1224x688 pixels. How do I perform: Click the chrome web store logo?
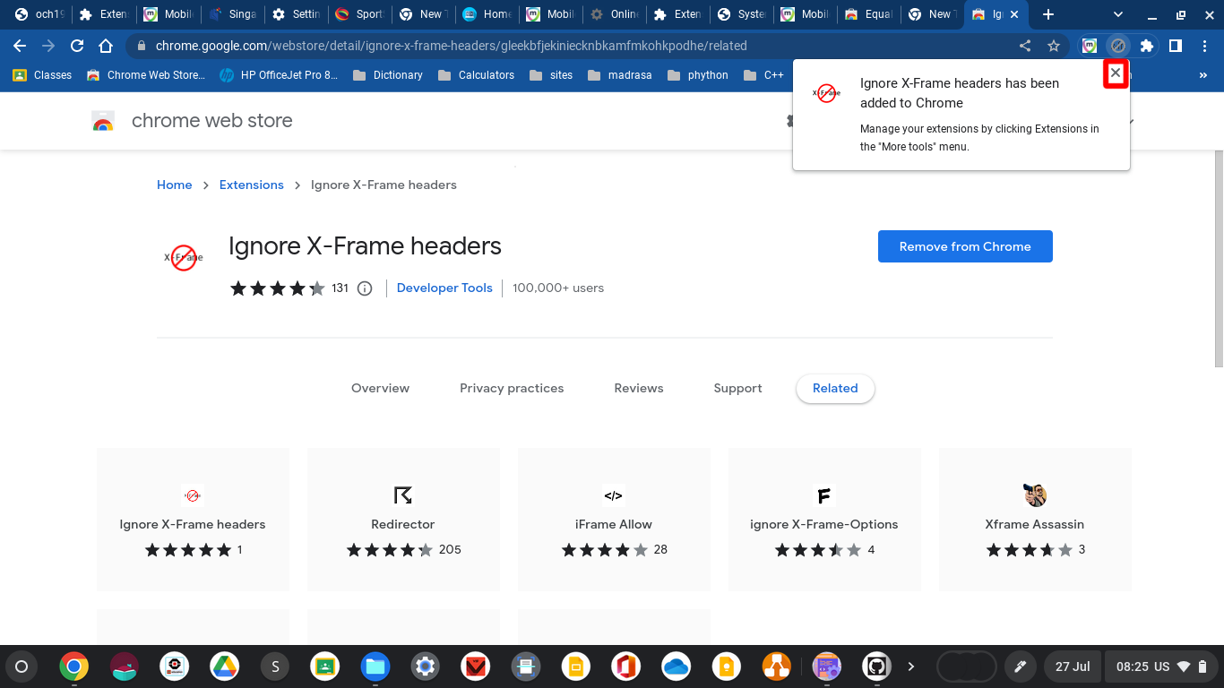pyautogui.click(x=192, y=121)
